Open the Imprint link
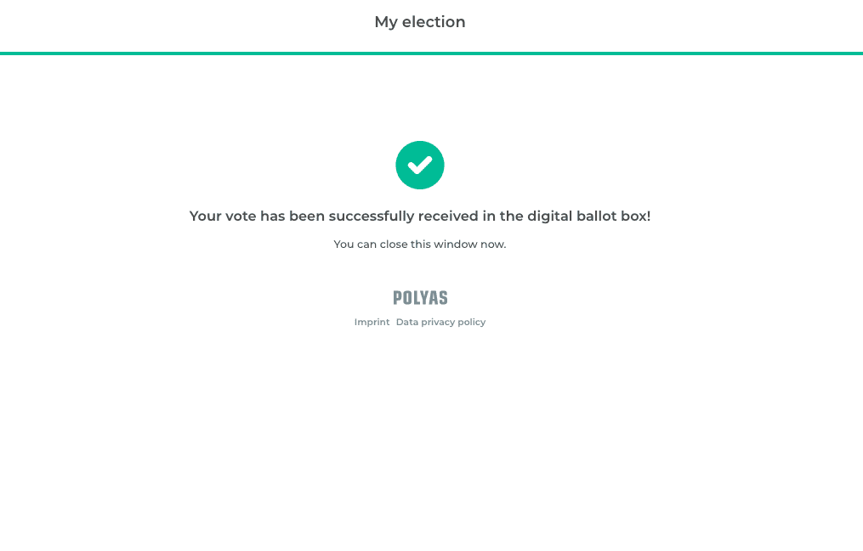Screen dimensions: 863x551 tap(372, 323)
